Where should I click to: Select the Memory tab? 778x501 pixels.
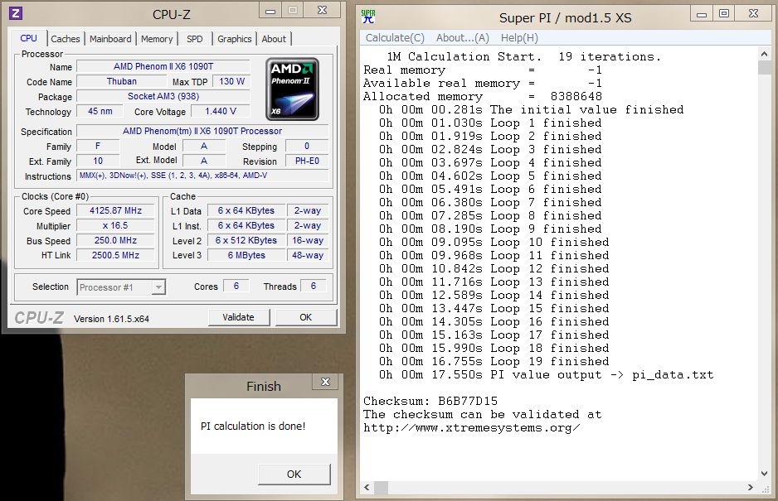coord(156,39)
